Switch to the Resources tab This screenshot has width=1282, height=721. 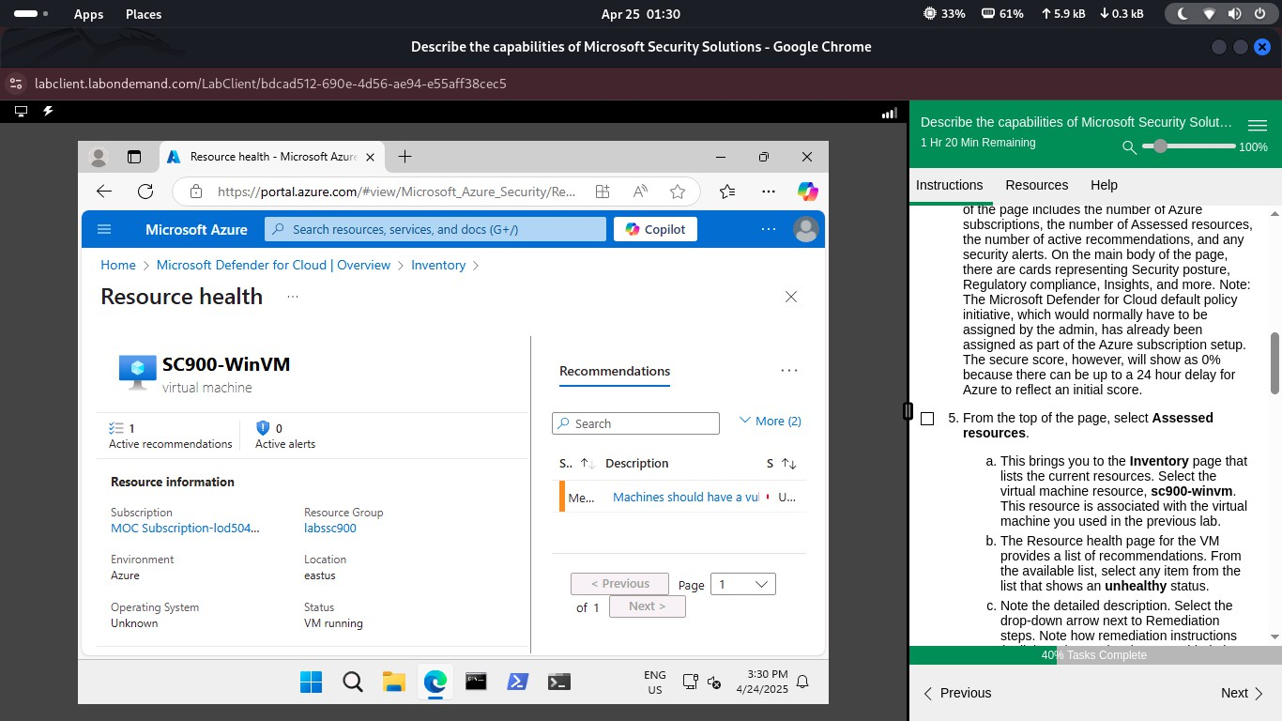tap(1036, 185)
